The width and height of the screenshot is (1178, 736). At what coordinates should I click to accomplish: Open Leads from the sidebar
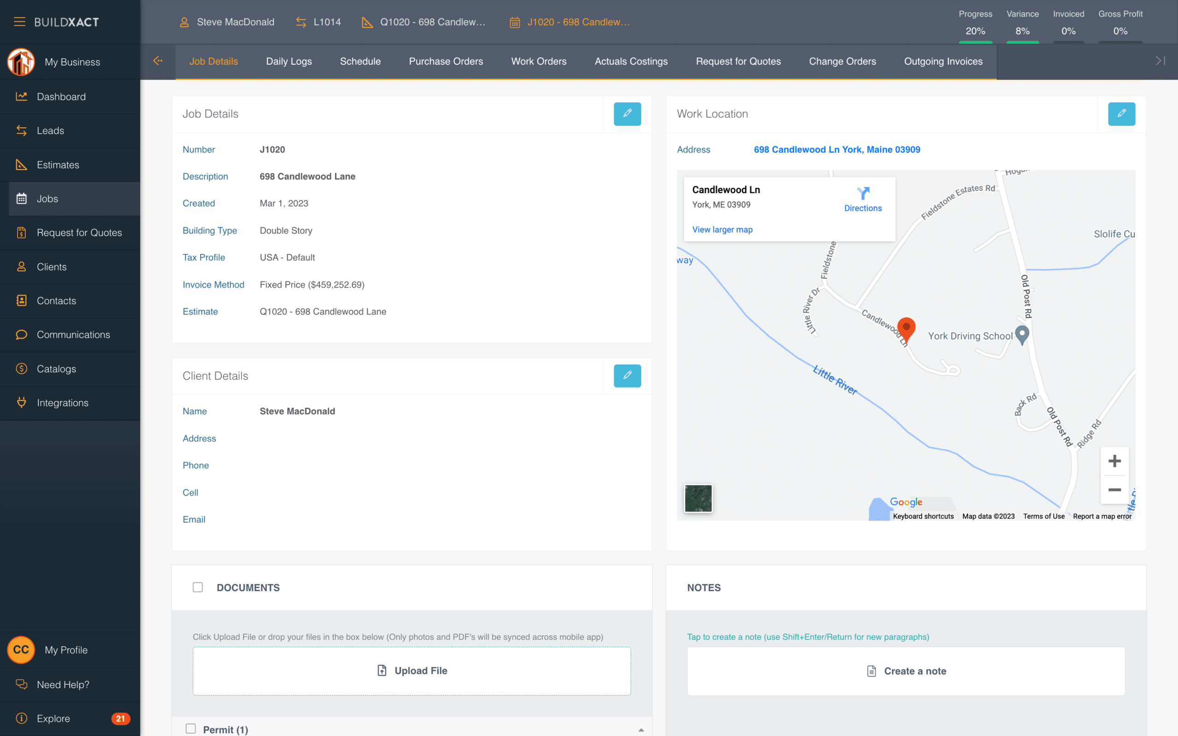(50, 131)
